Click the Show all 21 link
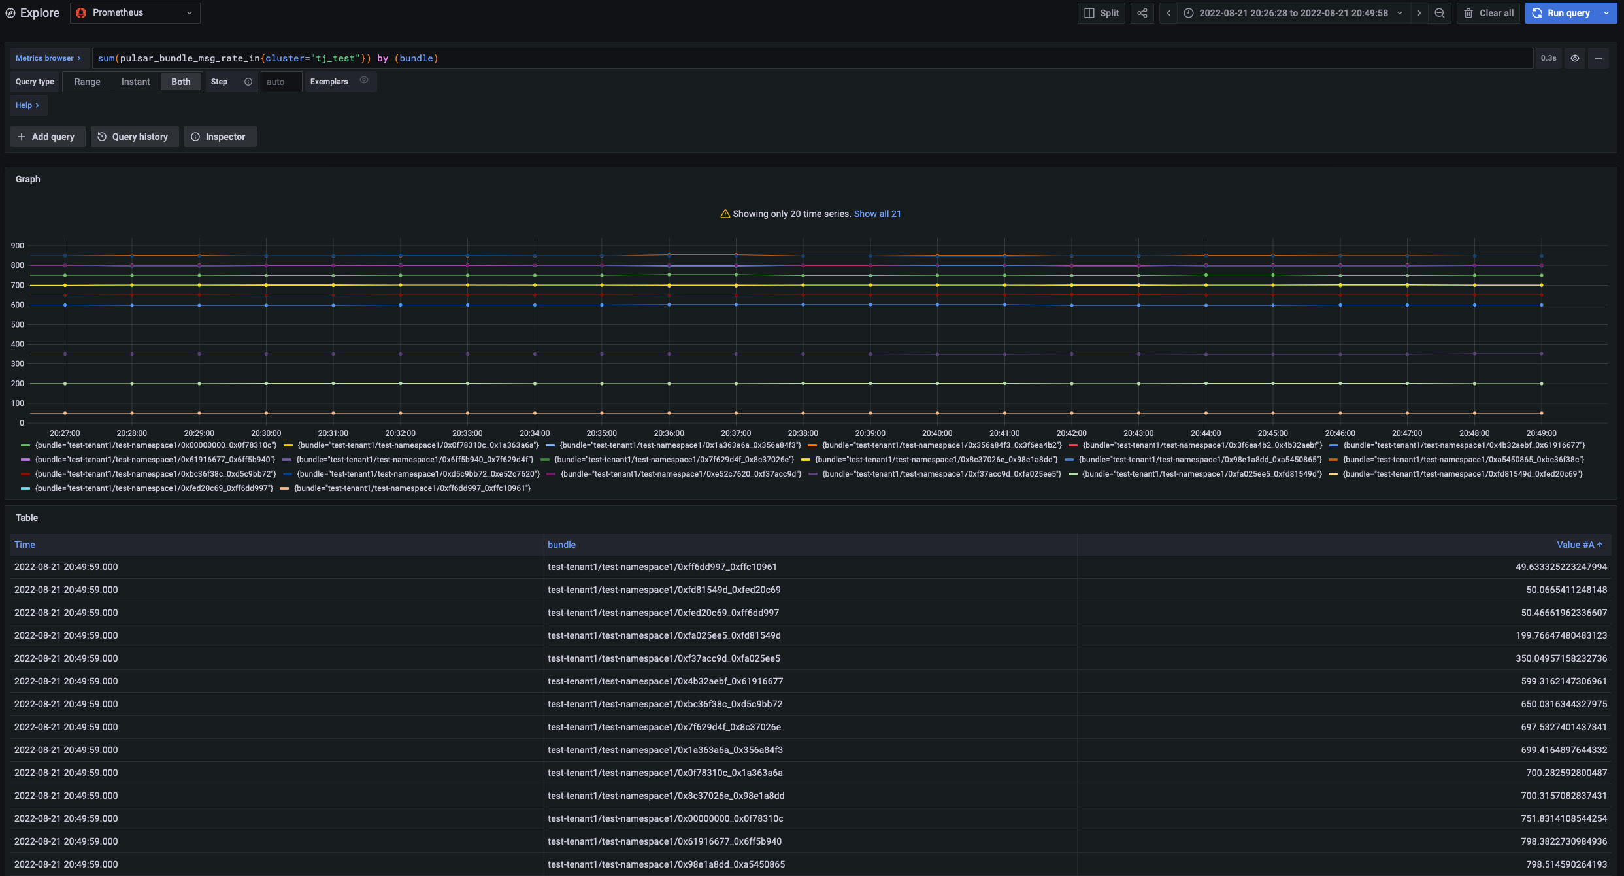The height and width of the screenshot is (876, 1624). (x=877, y=214)
